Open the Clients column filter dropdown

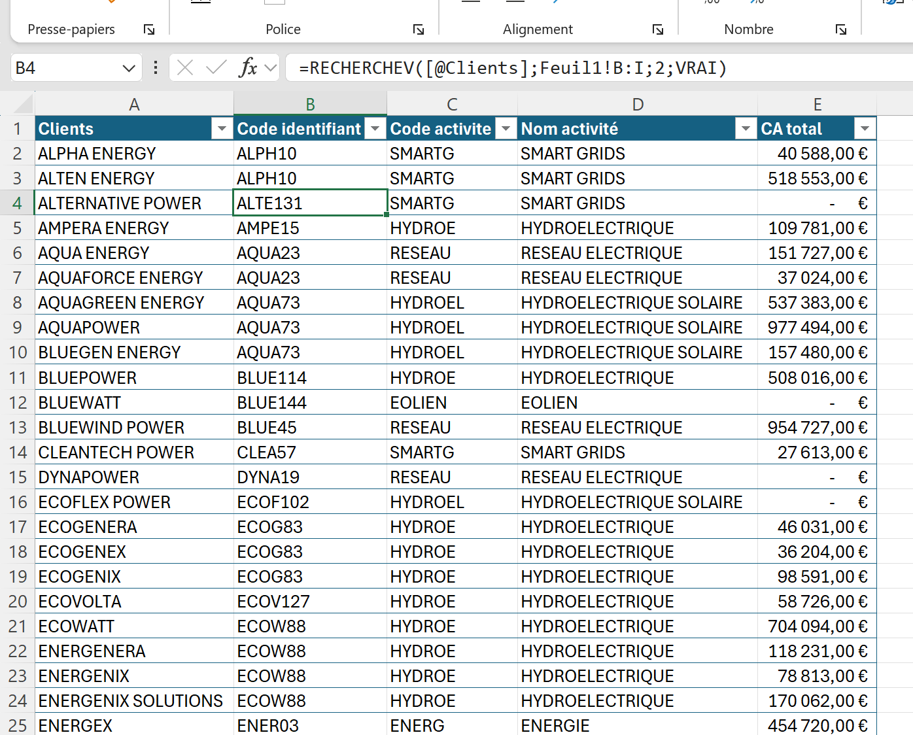tap(222, 129)
